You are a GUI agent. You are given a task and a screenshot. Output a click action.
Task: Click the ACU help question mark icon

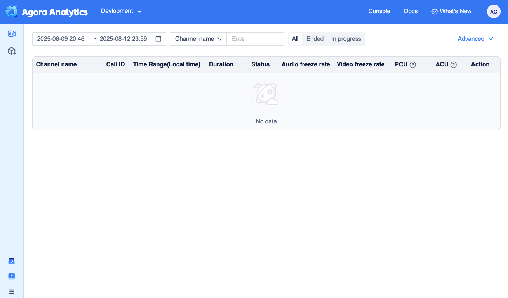point(453,65)
